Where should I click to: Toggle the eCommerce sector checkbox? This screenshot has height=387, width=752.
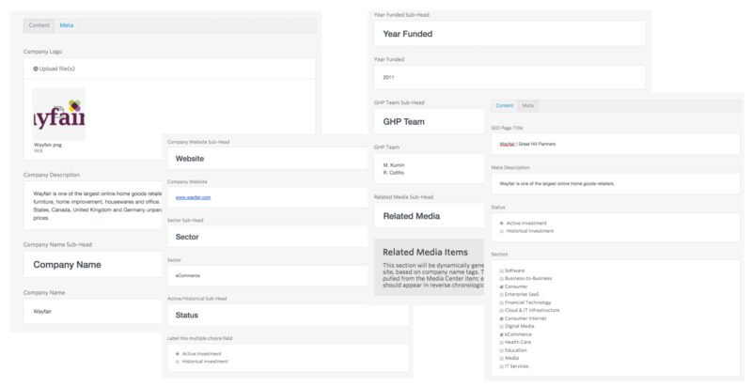(502, 334)
